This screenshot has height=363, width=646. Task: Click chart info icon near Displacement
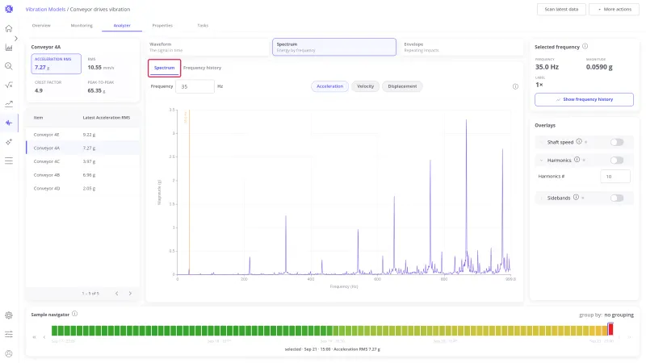tap(515, 86)
